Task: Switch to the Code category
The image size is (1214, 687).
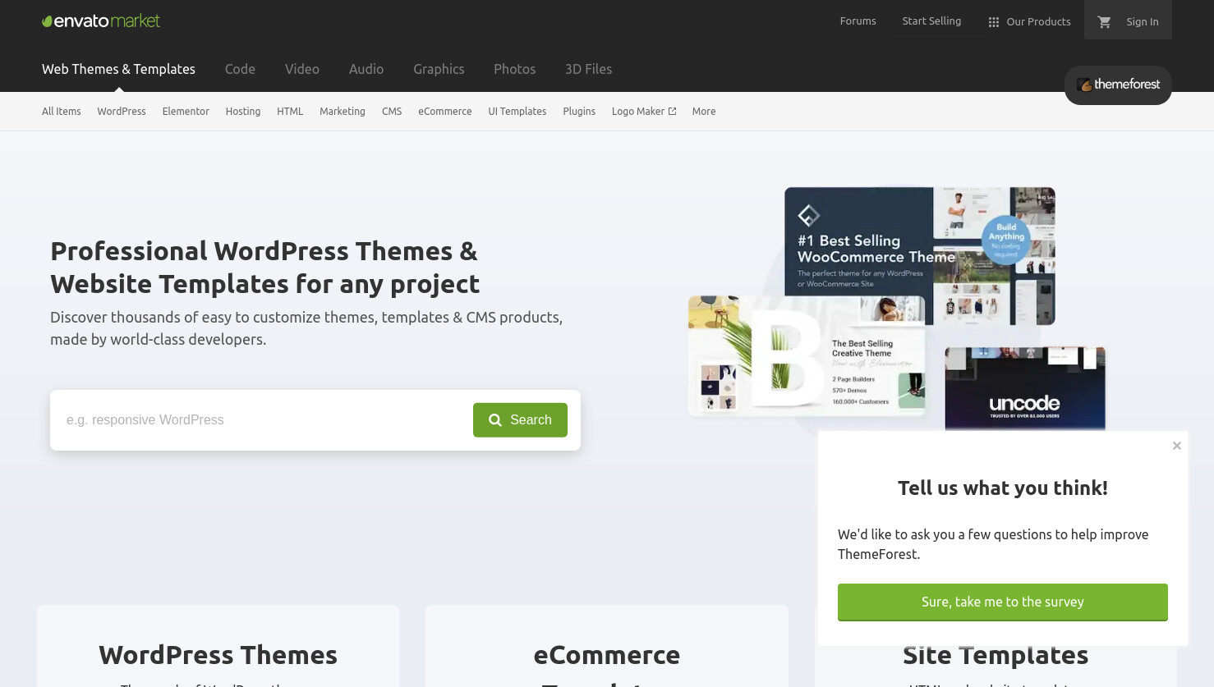Action: [240, 69]
